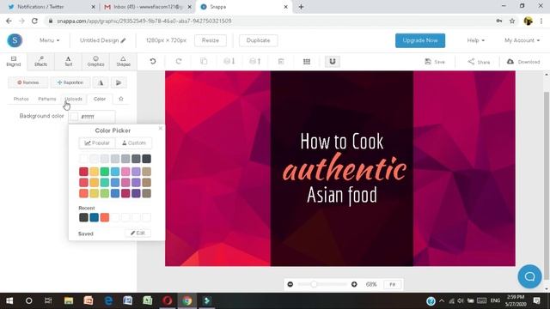Download the design

coord(523,62)
